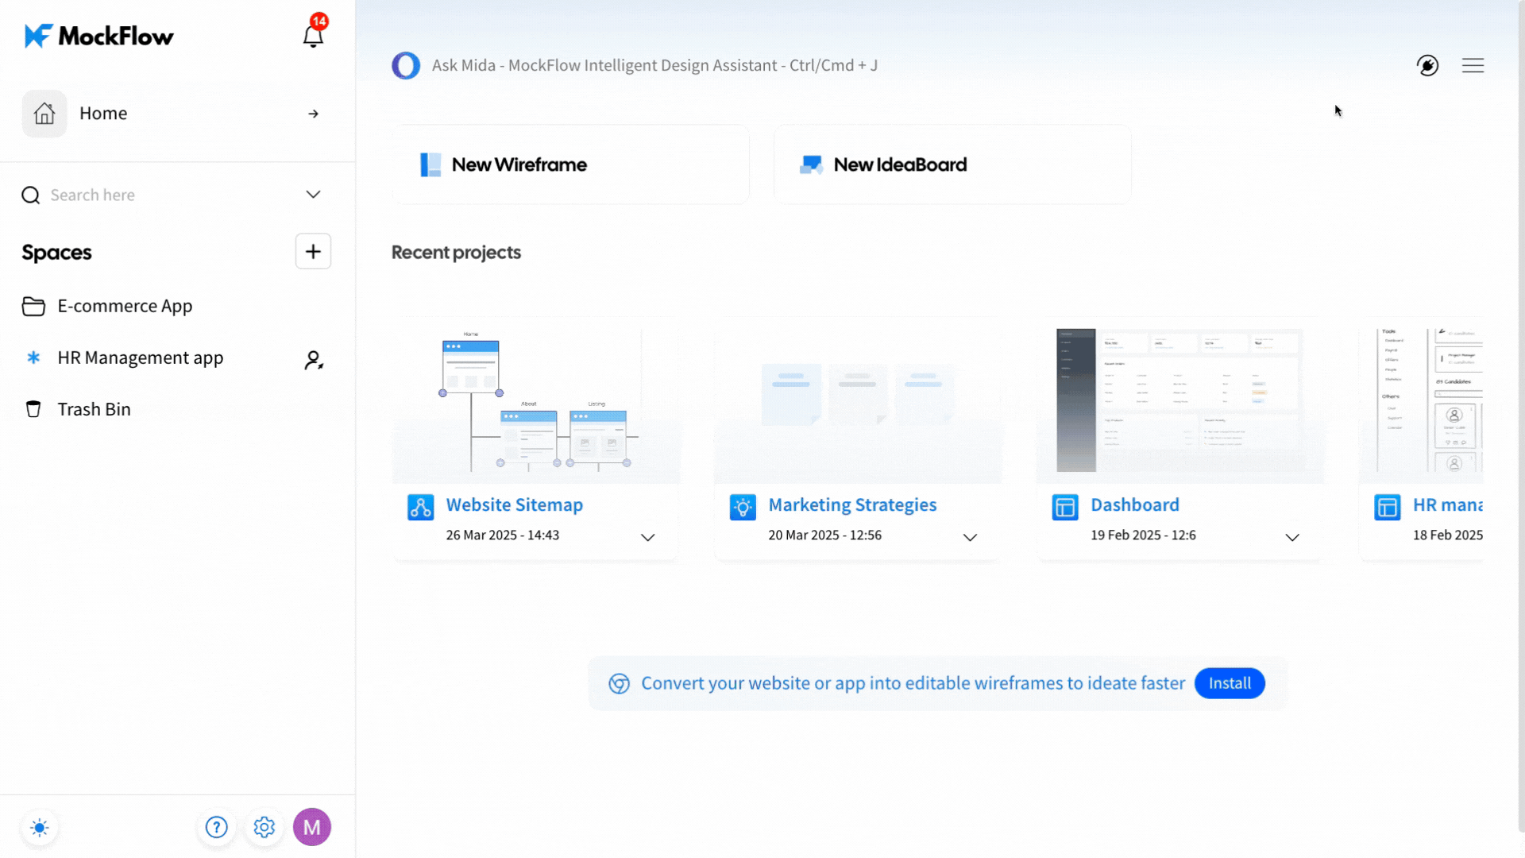Click the 19 Feb 2025 - 12:6 date
The image size is (1525, 858).
(1144, 535)
